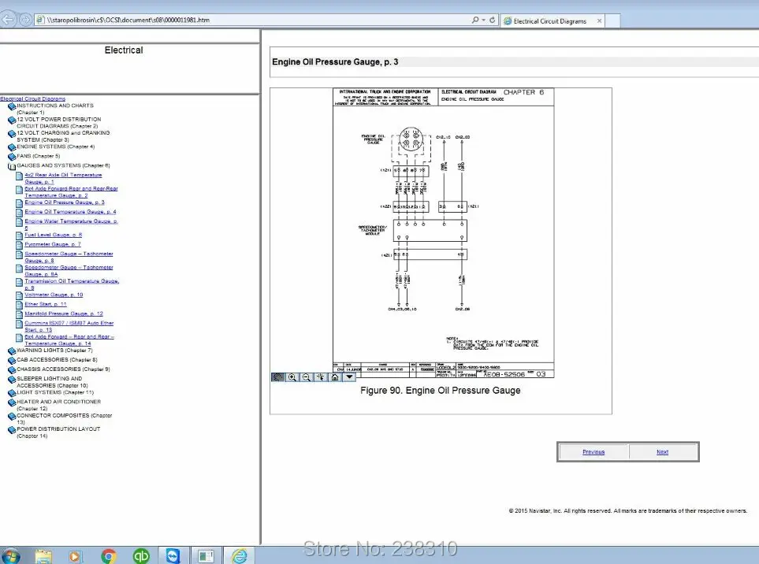Open 6x4 Axle Forward-Rear Temperature Gauge p. 2
Screen dimensions: 759x564
coord(71,192)
